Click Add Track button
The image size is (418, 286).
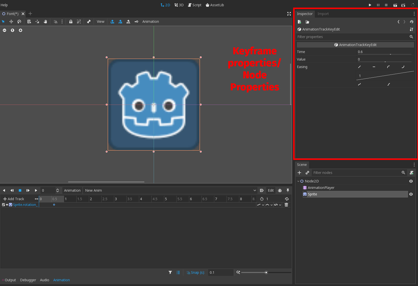14,199
